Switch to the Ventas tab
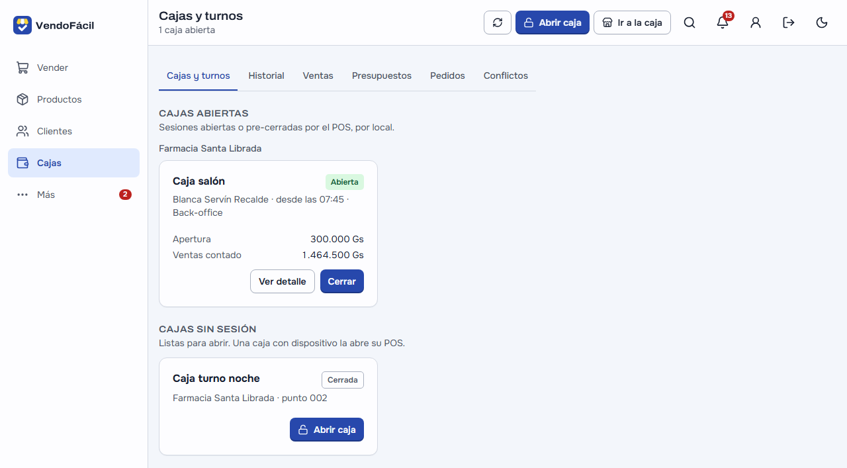This screenshot has width=847, height=468. pos(318,75)
